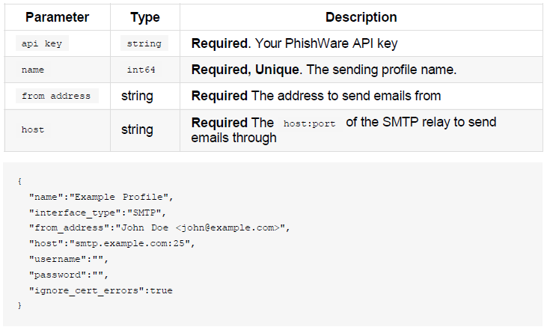Click the "username" JSON line
The image size is (547, 330).
tap(69, 259)
